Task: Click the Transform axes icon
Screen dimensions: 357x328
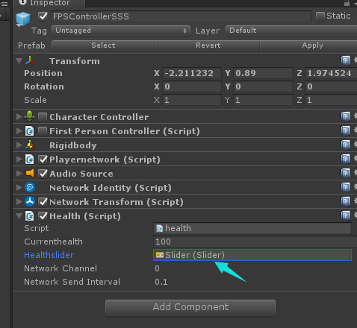Action: coord(30,60)
